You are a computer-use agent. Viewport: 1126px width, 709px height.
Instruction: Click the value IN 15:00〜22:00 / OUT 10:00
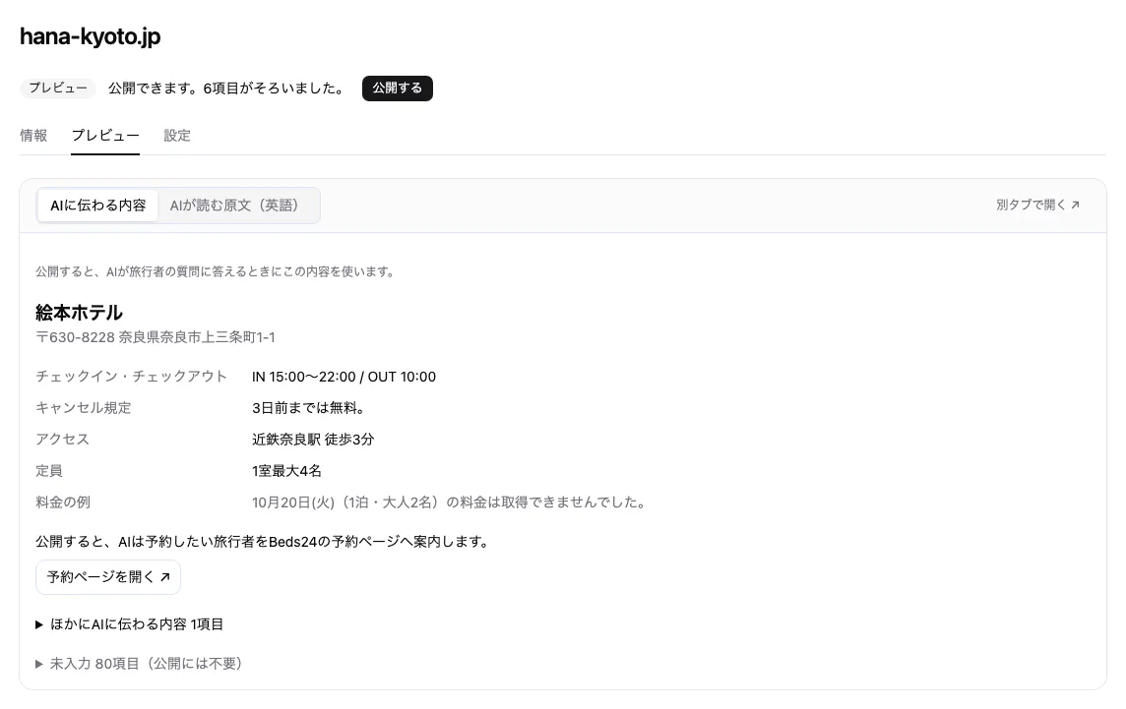(x=344, y=377)
